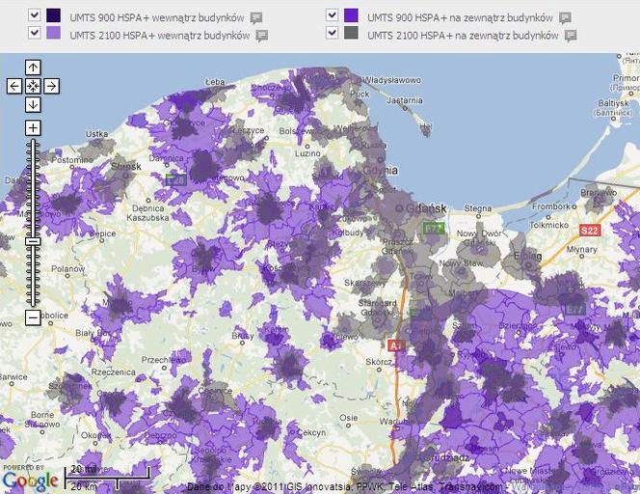Open info bubble for UMTS 2100 wewnątrz budynków
This screenshot has height=494, width=640.
261,36
